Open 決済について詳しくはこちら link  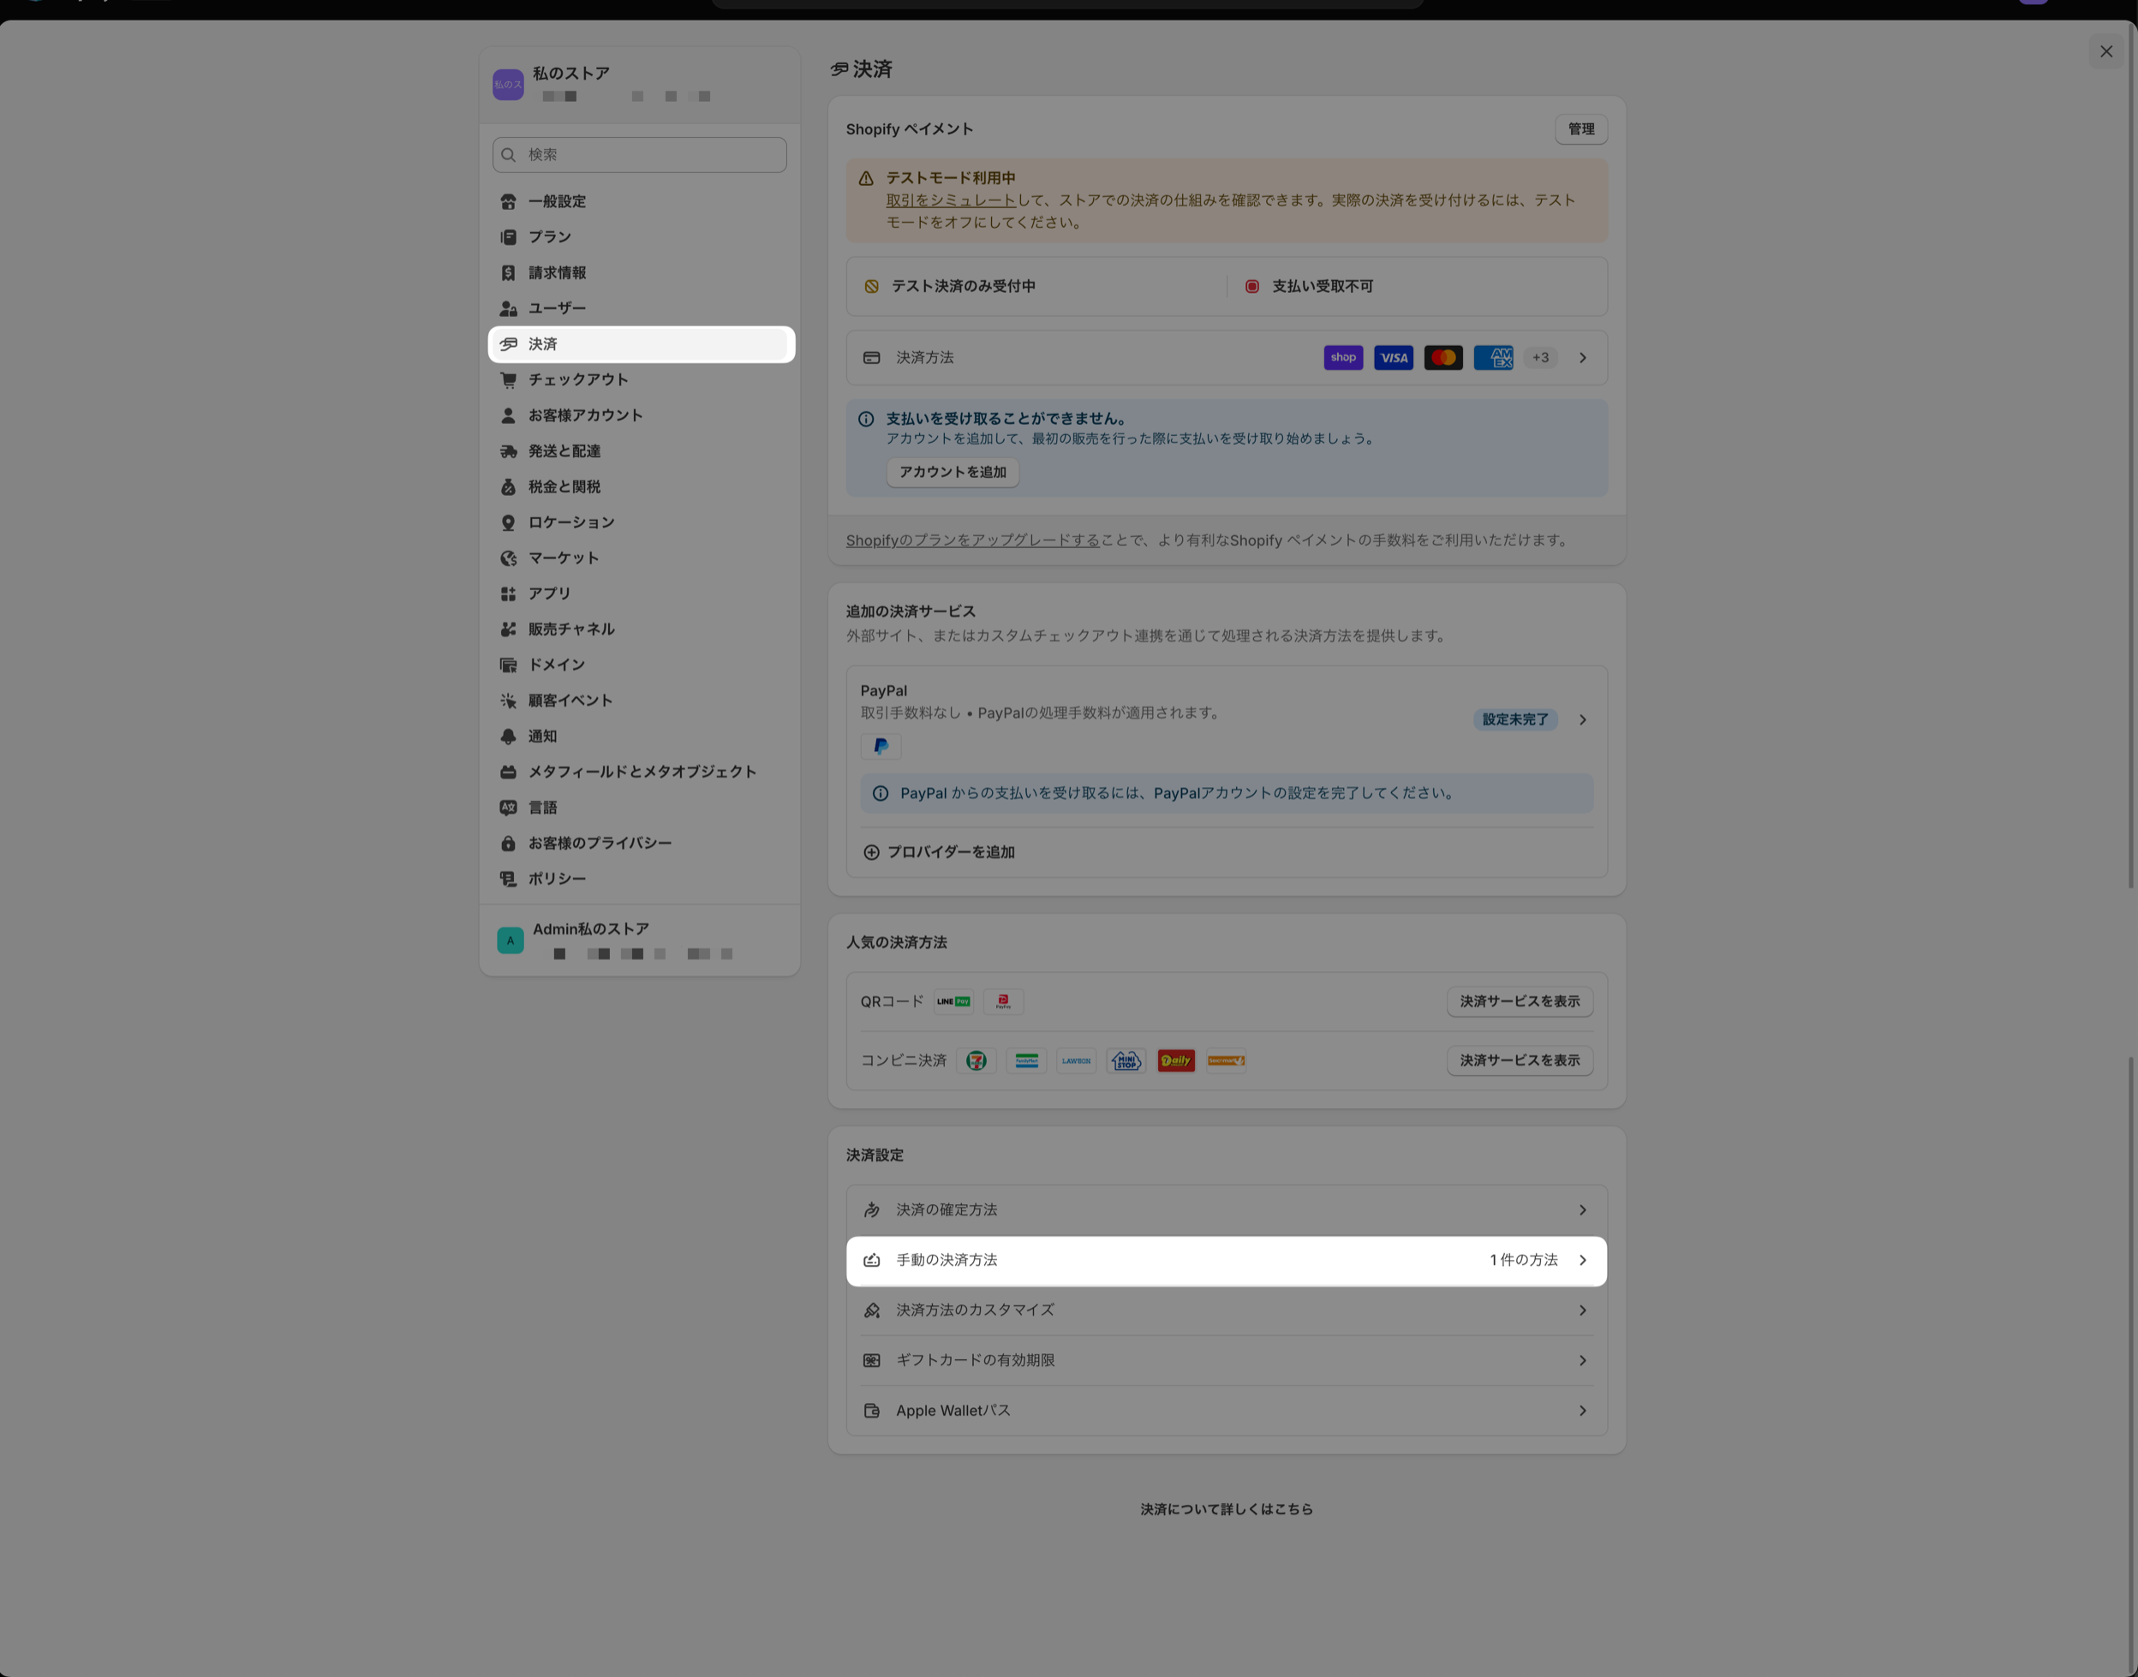pos(1226,1509)
